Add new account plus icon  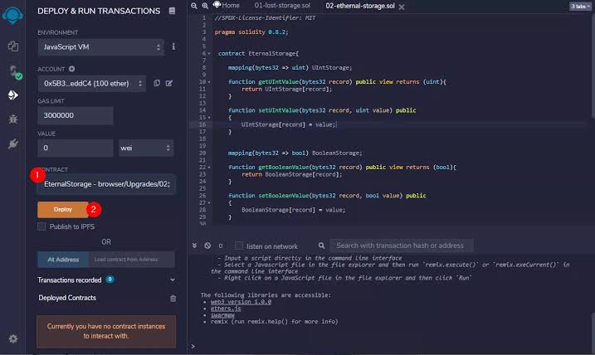(71, 69)
